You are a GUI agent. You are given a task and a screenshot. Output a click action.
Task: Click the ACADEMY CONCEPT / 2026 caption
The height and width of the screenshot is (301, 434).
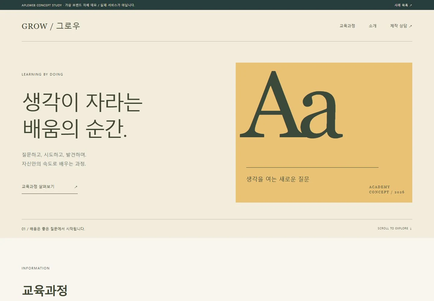[387, 189]
